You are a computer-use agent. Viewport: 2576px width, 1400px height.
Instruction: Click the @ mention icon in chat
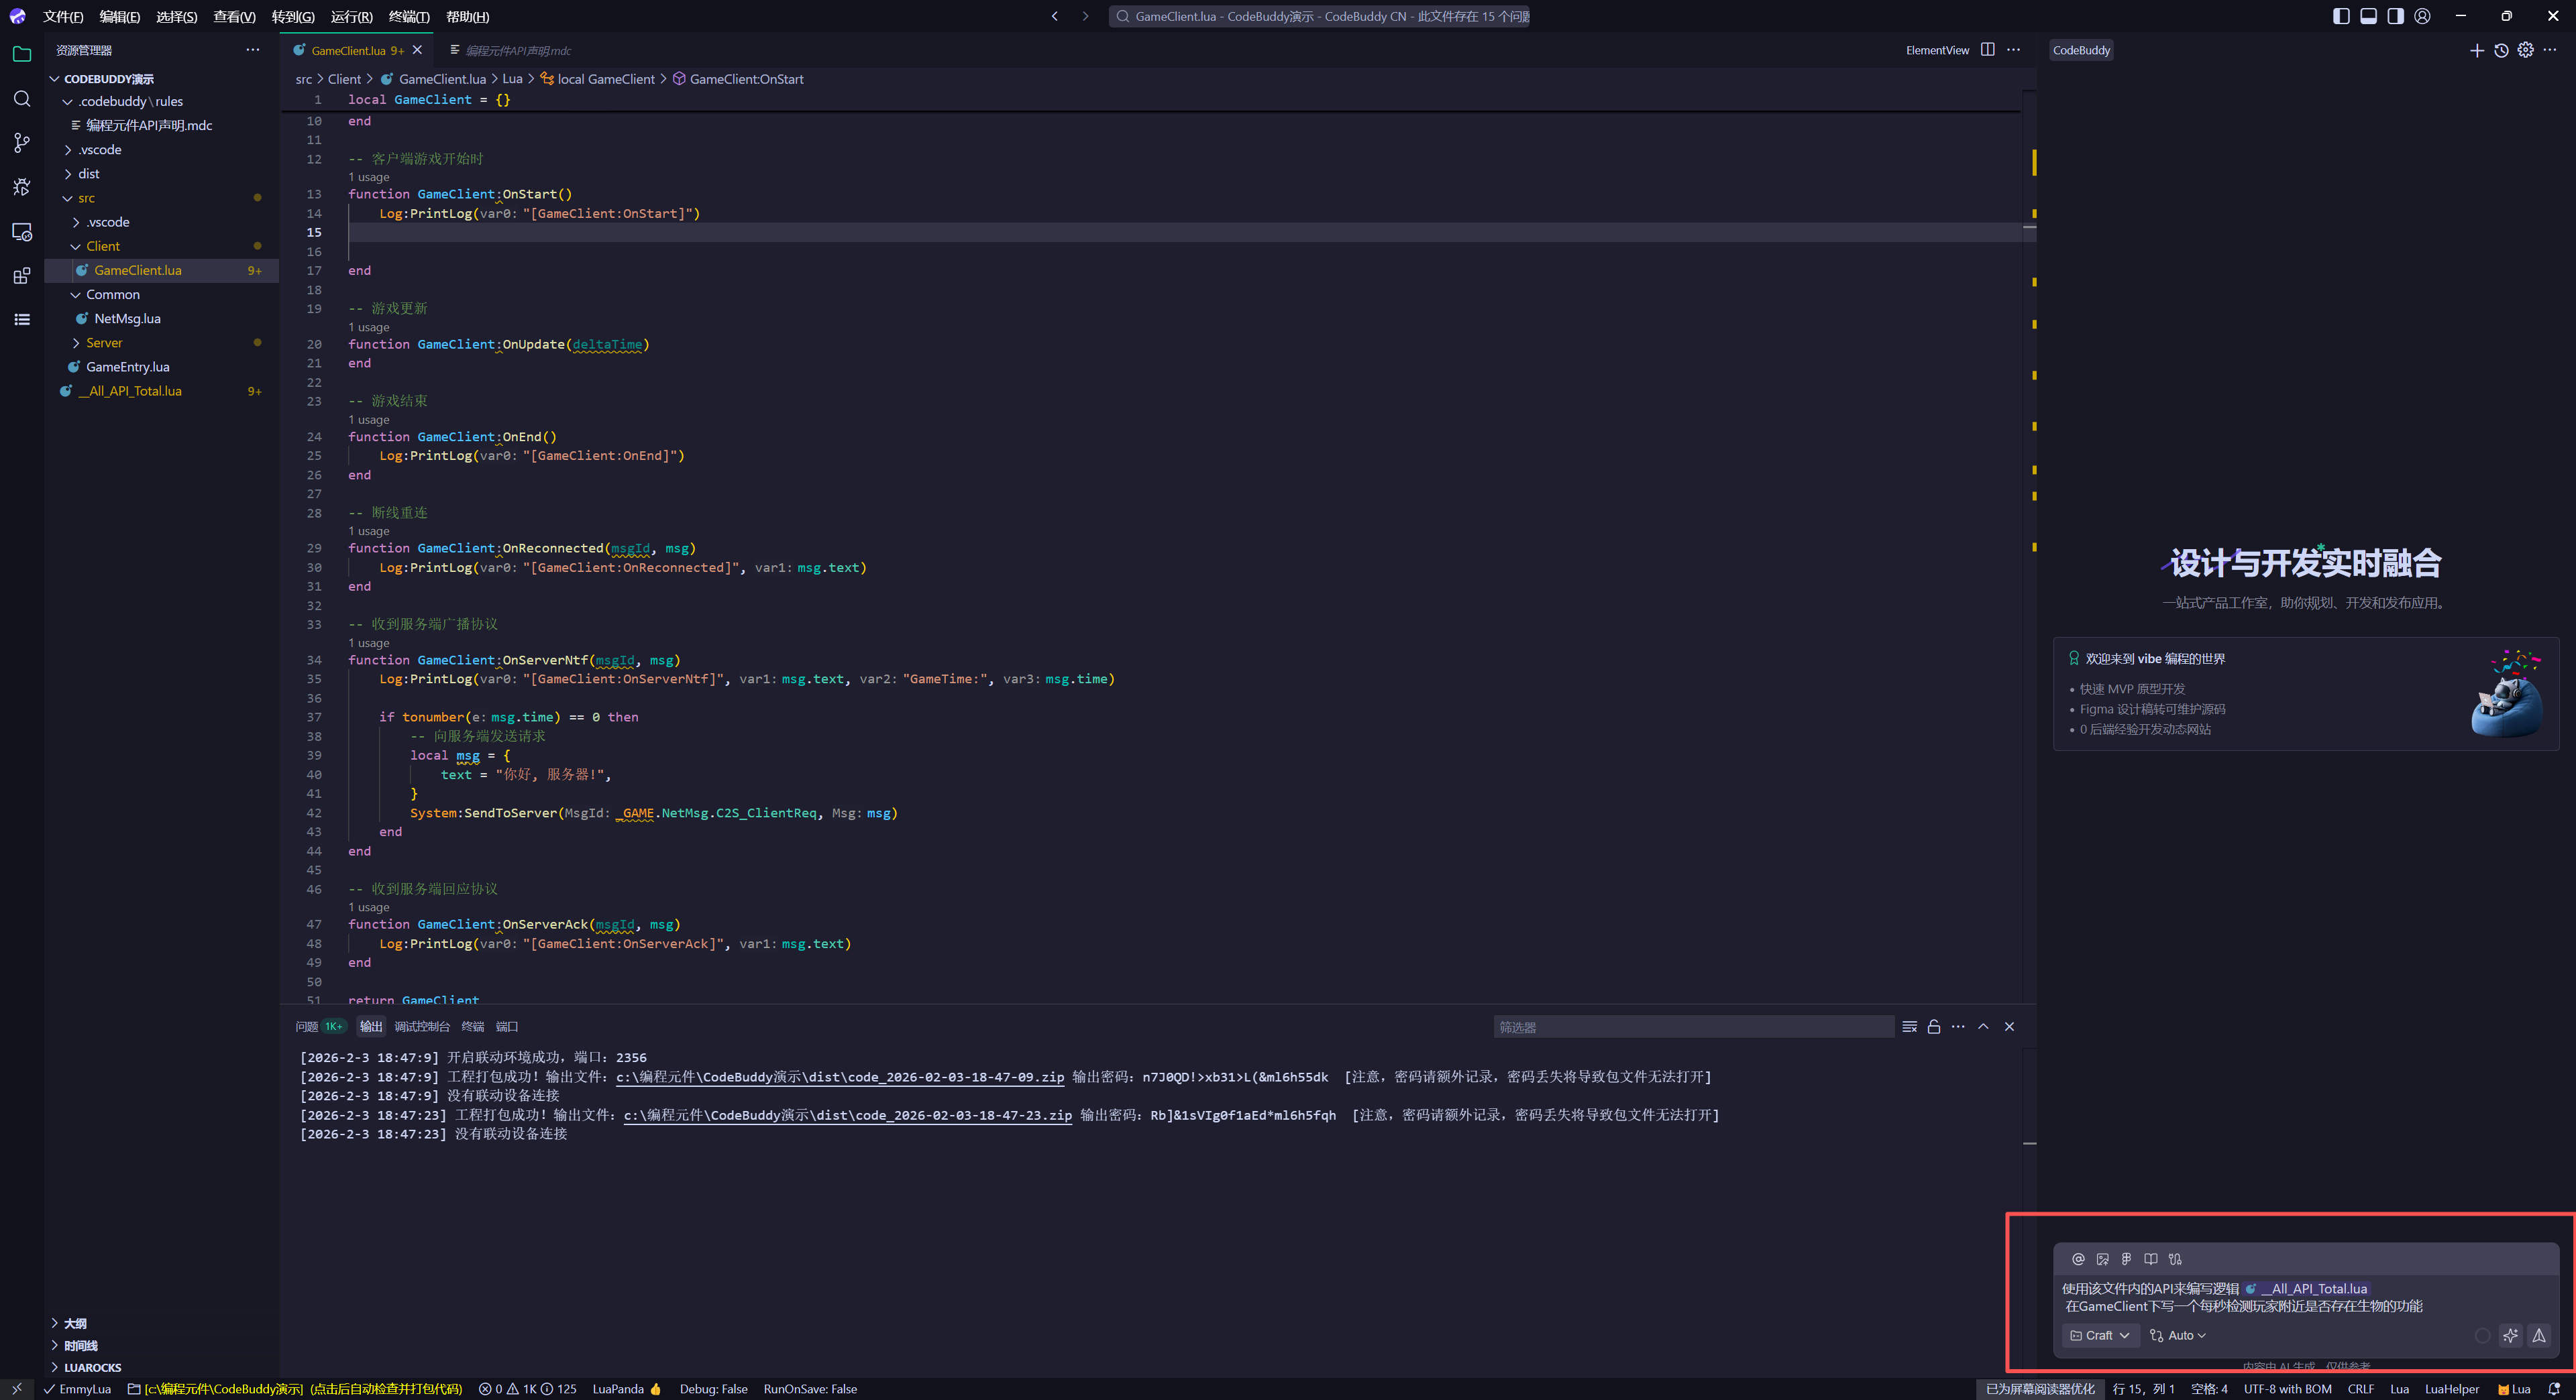click(x=2078, y=1259)
